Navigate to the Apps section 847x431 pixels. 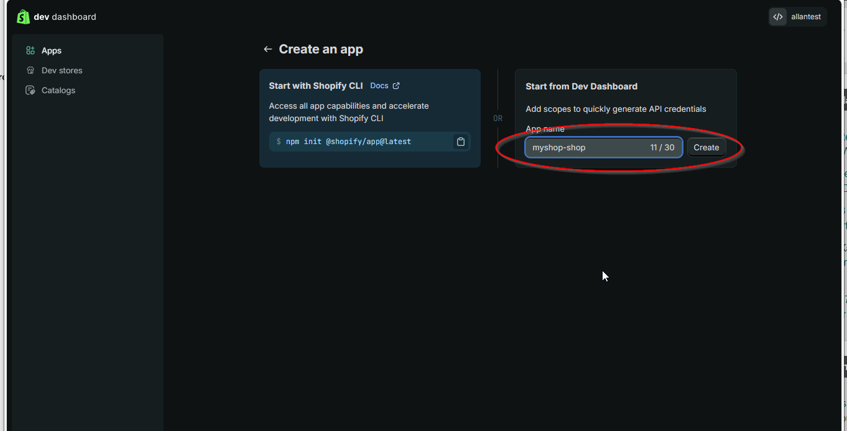52,50
